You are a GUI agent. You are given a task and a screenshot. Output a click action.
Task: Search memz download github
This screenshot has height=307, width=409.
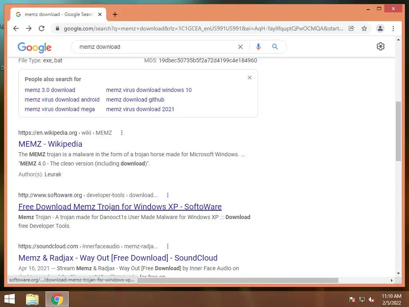click(x=135, y=100)
